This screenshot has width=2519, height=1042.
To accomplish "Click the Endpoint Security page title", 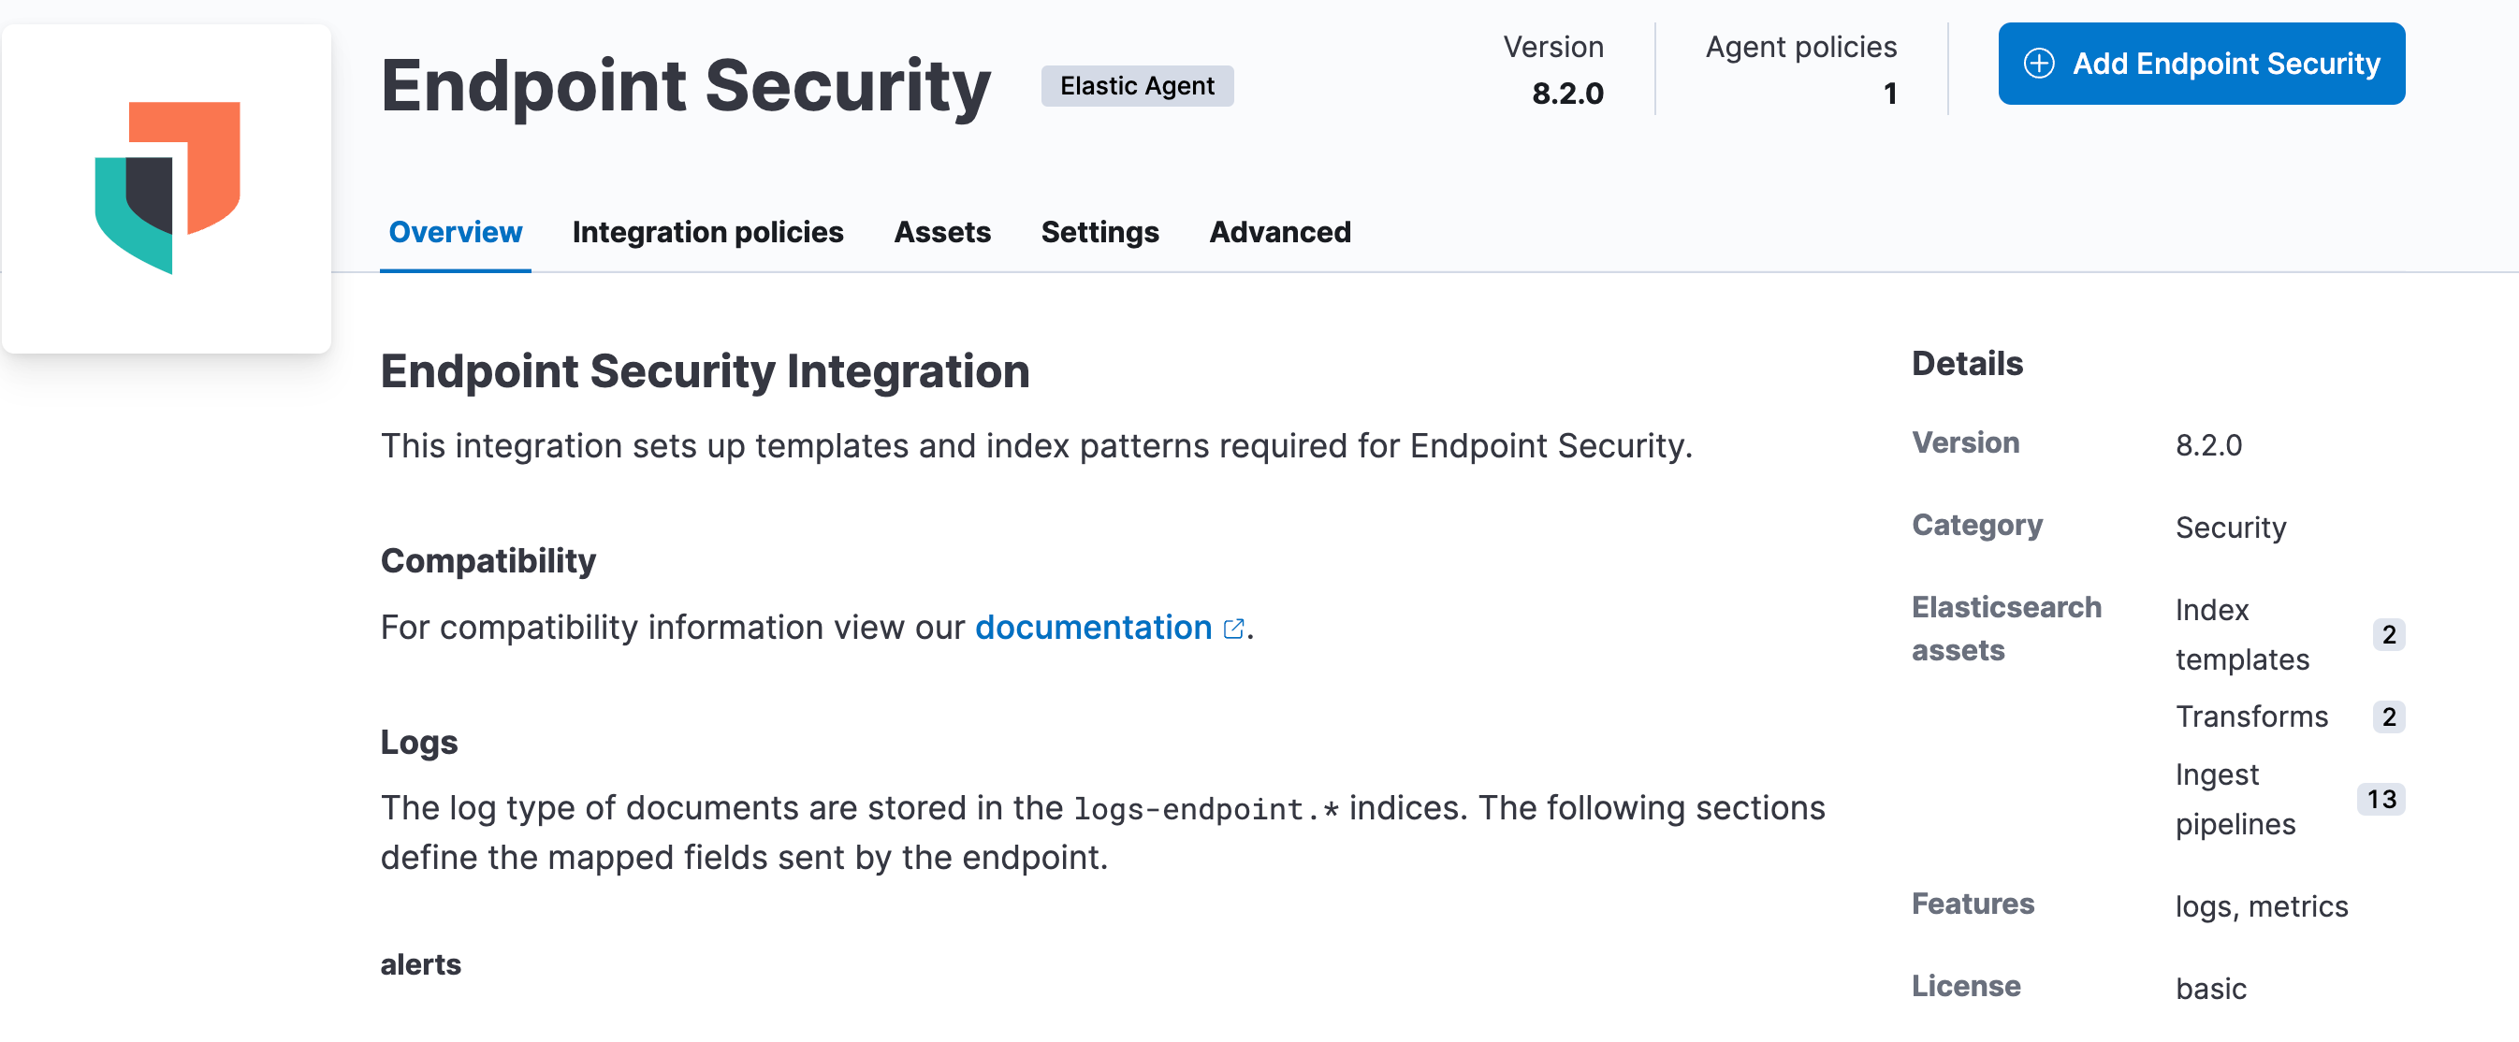I will pos(686,86).
